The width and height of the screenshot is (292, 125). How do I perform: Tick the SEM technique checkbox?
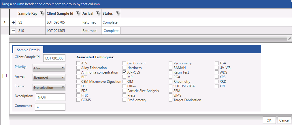click(171, 91)
